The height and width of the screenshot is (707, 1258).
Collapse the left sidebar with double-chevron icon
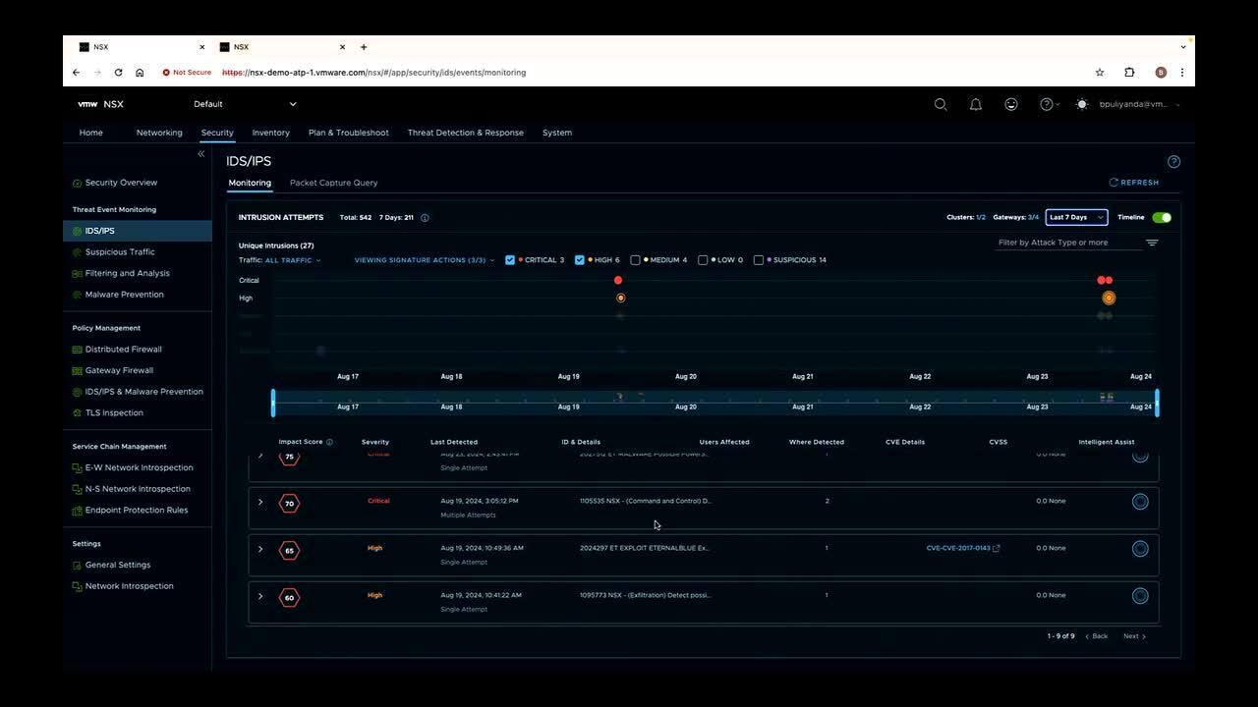pos(200,154)
